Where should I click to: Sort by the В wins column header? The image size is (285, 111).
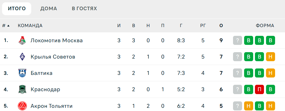pos(134,26)
